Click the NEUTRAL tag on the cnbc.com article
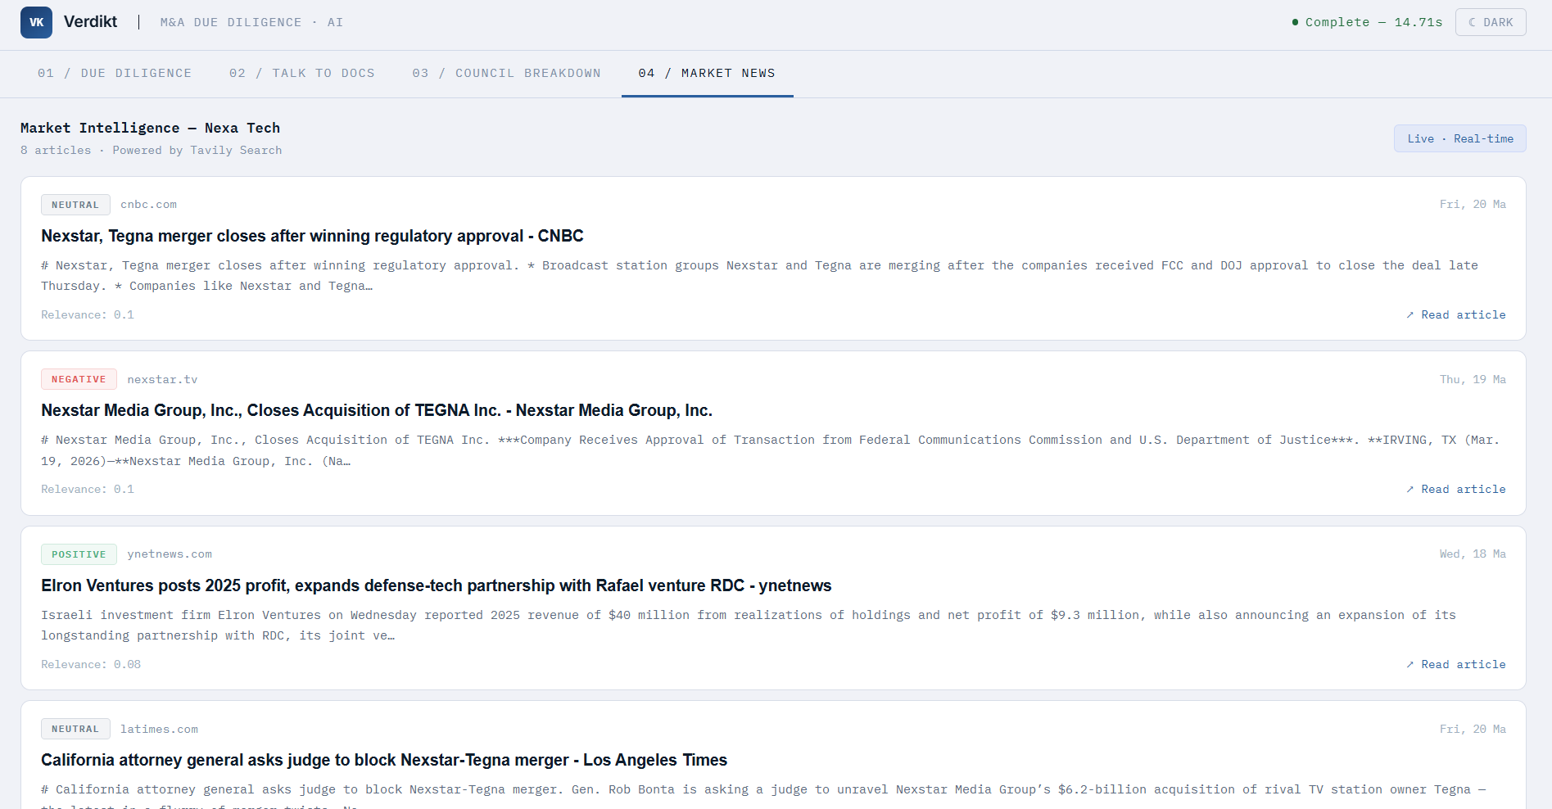Image resolution: width=1552 pixels, height=809 pixels. click(x=75, y=205)
